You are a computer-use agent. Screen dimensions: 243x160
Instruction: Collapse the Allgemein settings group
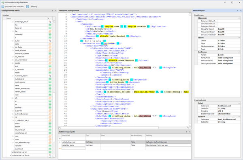point(239,18)
